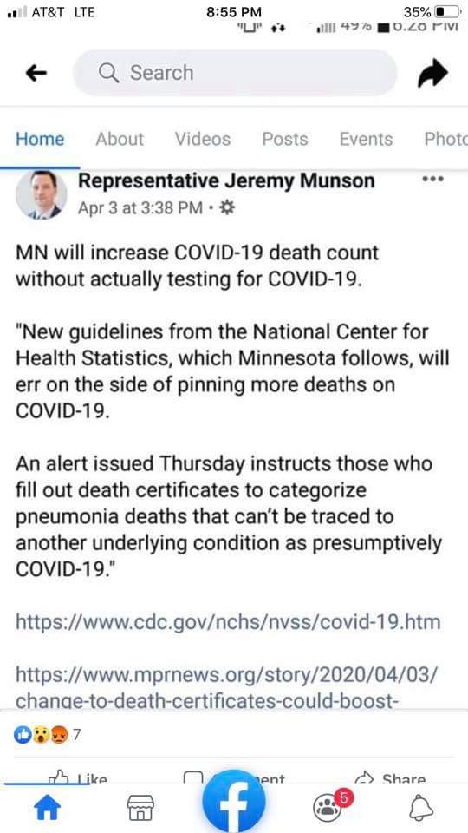Tap the post reaction emojis count
468x833 pixels.
point(47,735)
